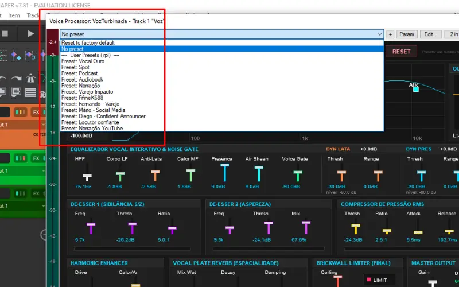Pick 'Preset: Narração YouTube'
Image resolution: width=459 pixels, height=287 pixels.
point(221,129)
